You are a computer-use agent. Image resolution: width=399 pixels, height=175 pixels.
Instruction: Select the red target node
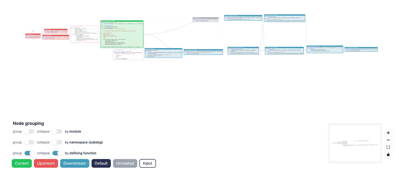56,31
